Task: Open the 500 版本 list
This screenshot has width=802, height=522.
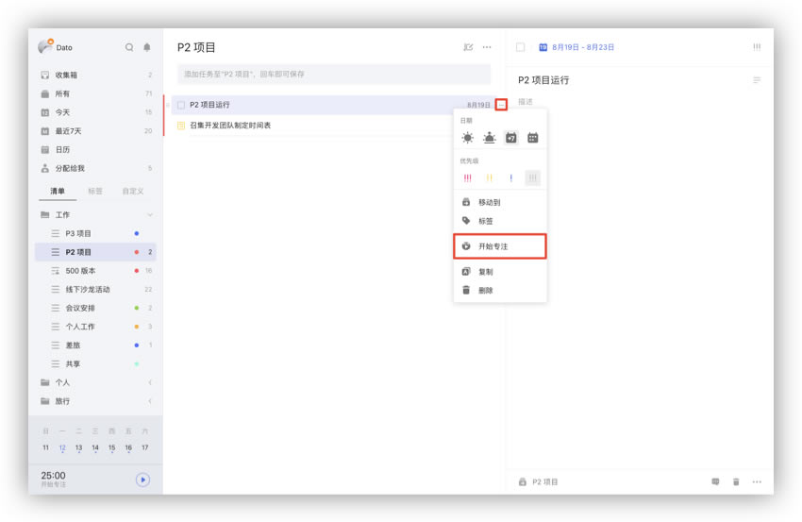Action: pyautogui.click(x=95, y=271)
